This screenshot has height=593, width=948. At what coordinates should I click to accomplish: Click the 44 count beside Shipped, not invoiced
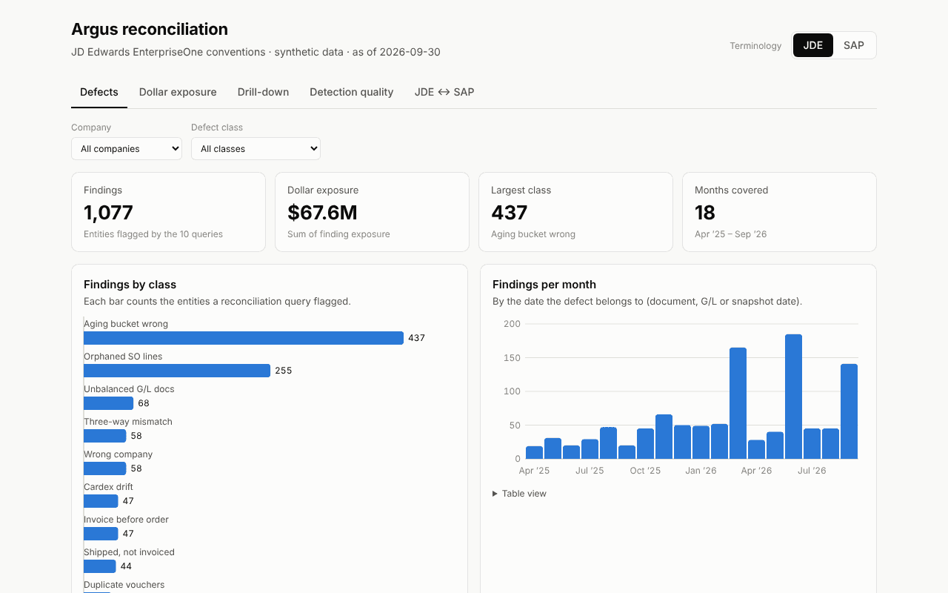126,566
